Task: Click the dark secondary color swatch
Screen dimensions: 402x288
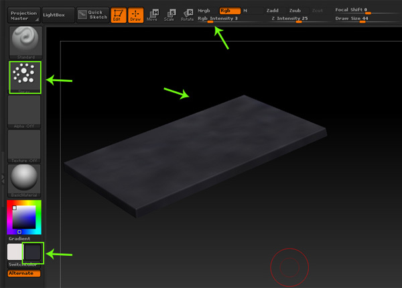Action: click(x=33, y=252)
